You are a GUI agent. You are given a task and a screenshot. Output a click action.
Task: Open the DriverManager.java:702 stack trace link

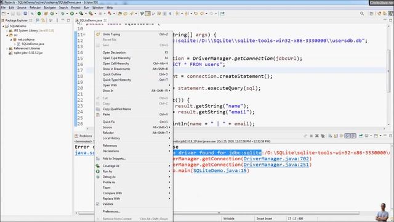276,159
